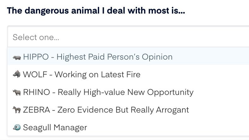
Task: Click the rhino emoji icon
Action: coord(17,92)
